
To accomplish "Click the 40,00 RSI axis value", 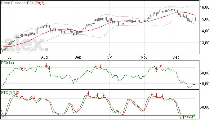I will tap(204, 84).
